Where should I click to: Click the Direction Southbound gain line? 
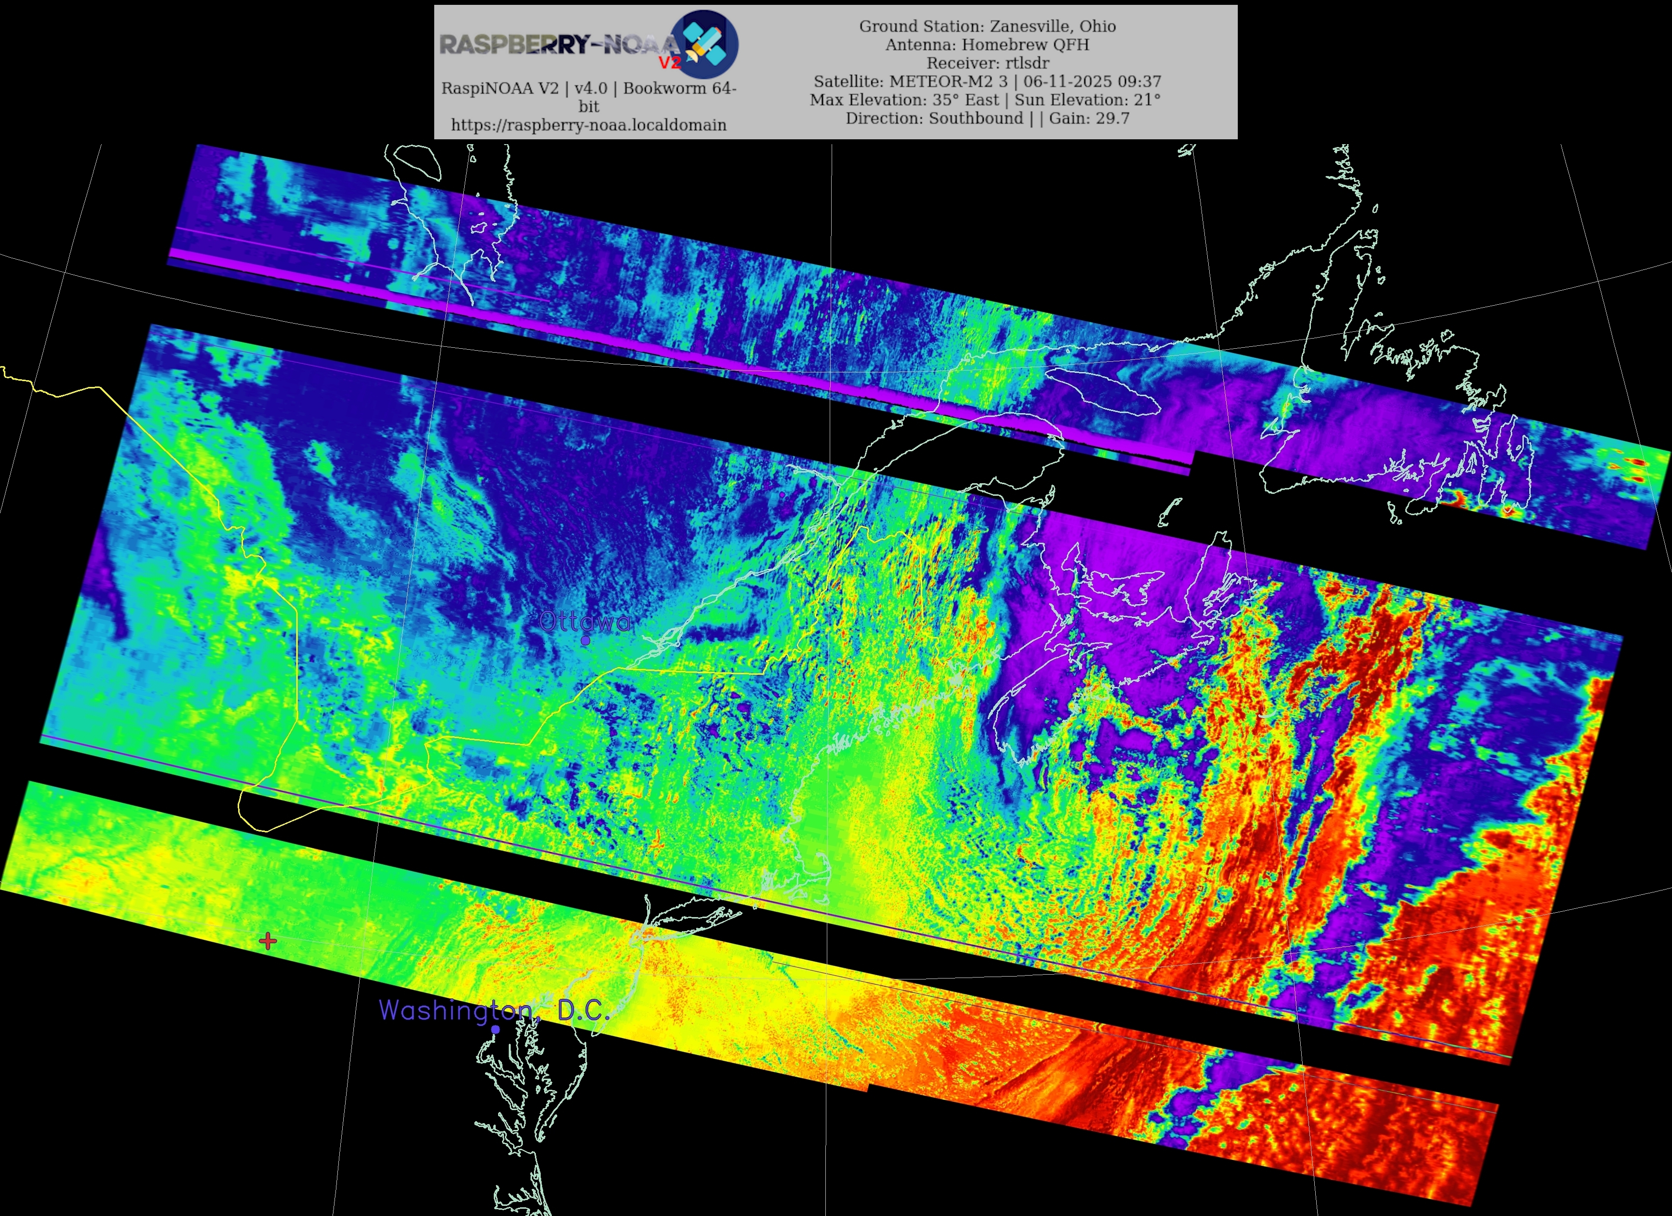click(987, 118)
